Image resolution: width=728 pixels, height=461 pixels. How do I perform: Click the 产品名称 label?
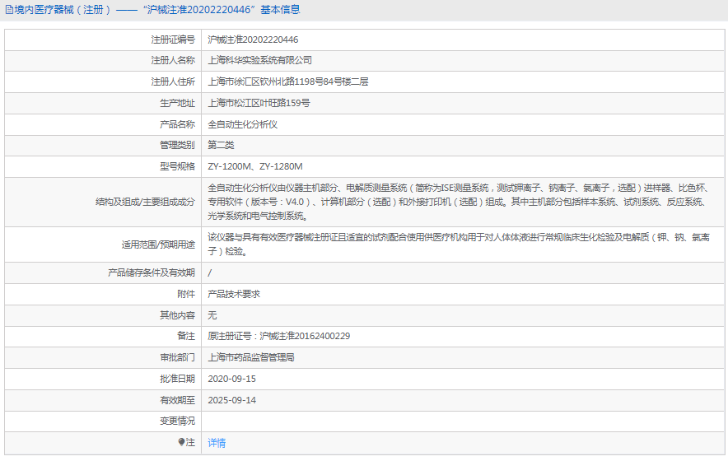177,124
